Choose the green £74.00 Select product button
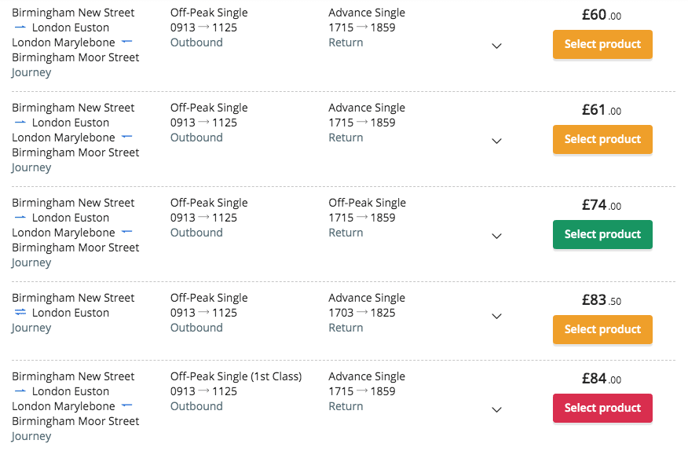The width and height of the screenshot is (688, 451). pos(602,234)
